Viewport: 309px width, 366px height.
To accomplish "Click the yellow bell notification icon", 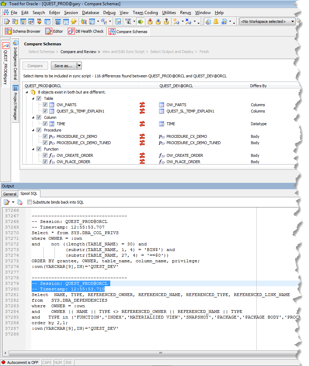I will pos(216,22).
